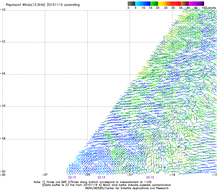Click the yellow 20-25 knots color band
This screenshot has width=217, height=190.
162,4
